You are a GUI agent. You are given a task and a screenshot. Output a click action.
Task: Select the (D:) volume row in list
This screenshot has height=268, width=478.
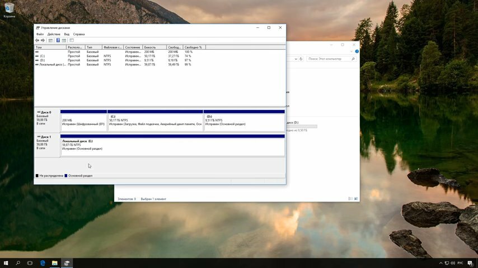(114, 60)
